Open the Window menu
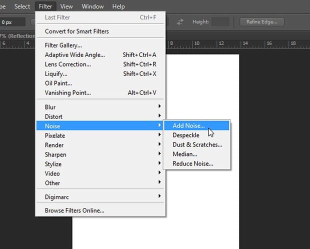Screen dimensions: 310x249 [92, 6]
